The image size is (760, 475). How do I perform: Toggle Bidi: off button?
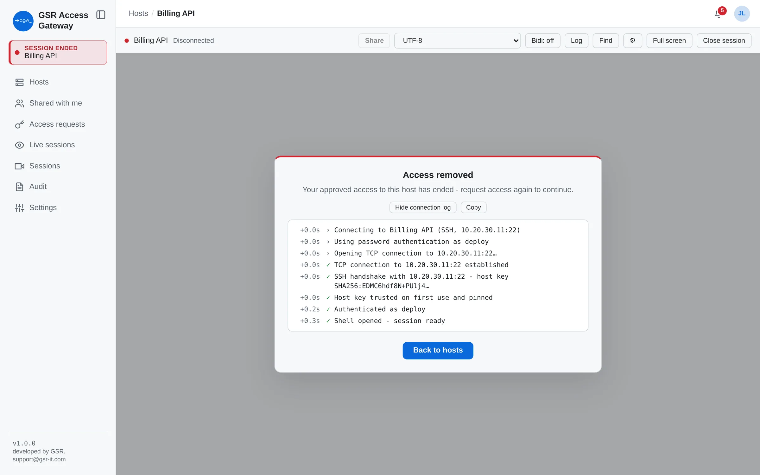(x=542, y=41)
